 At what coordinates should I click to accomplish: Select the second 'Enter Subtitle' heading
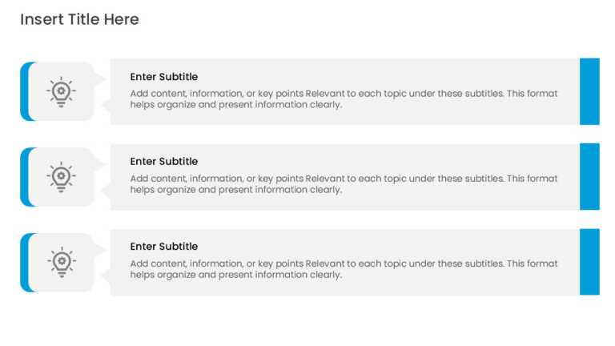point(164,162)
